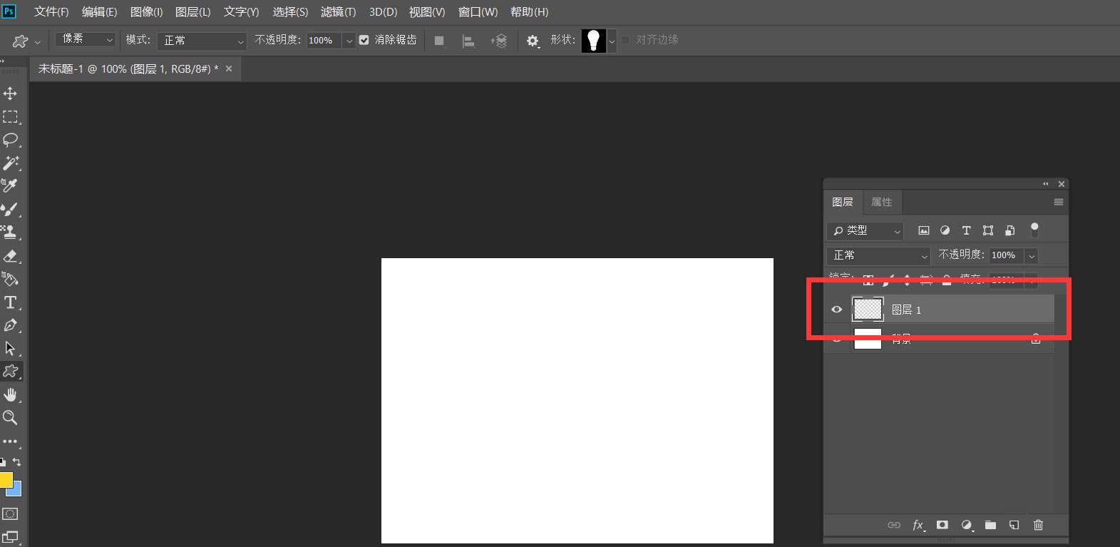Open the 帮助(H) menu
The image size is (1120, 547).
[x=529, y=12]
